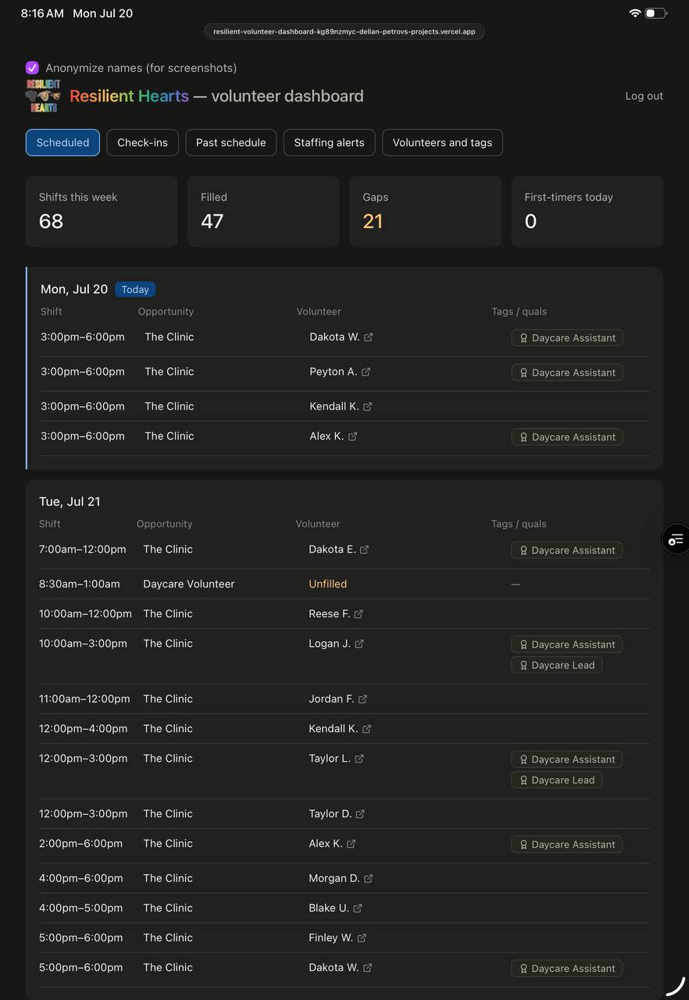This screenshot has height=1000, width=689.
Task: Switch to the Check-ins tab
Action: point(142,142)
